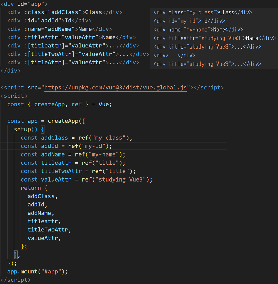
Task: Click the rendered id="my-id" output line
Action: click(x=189, y=21)
